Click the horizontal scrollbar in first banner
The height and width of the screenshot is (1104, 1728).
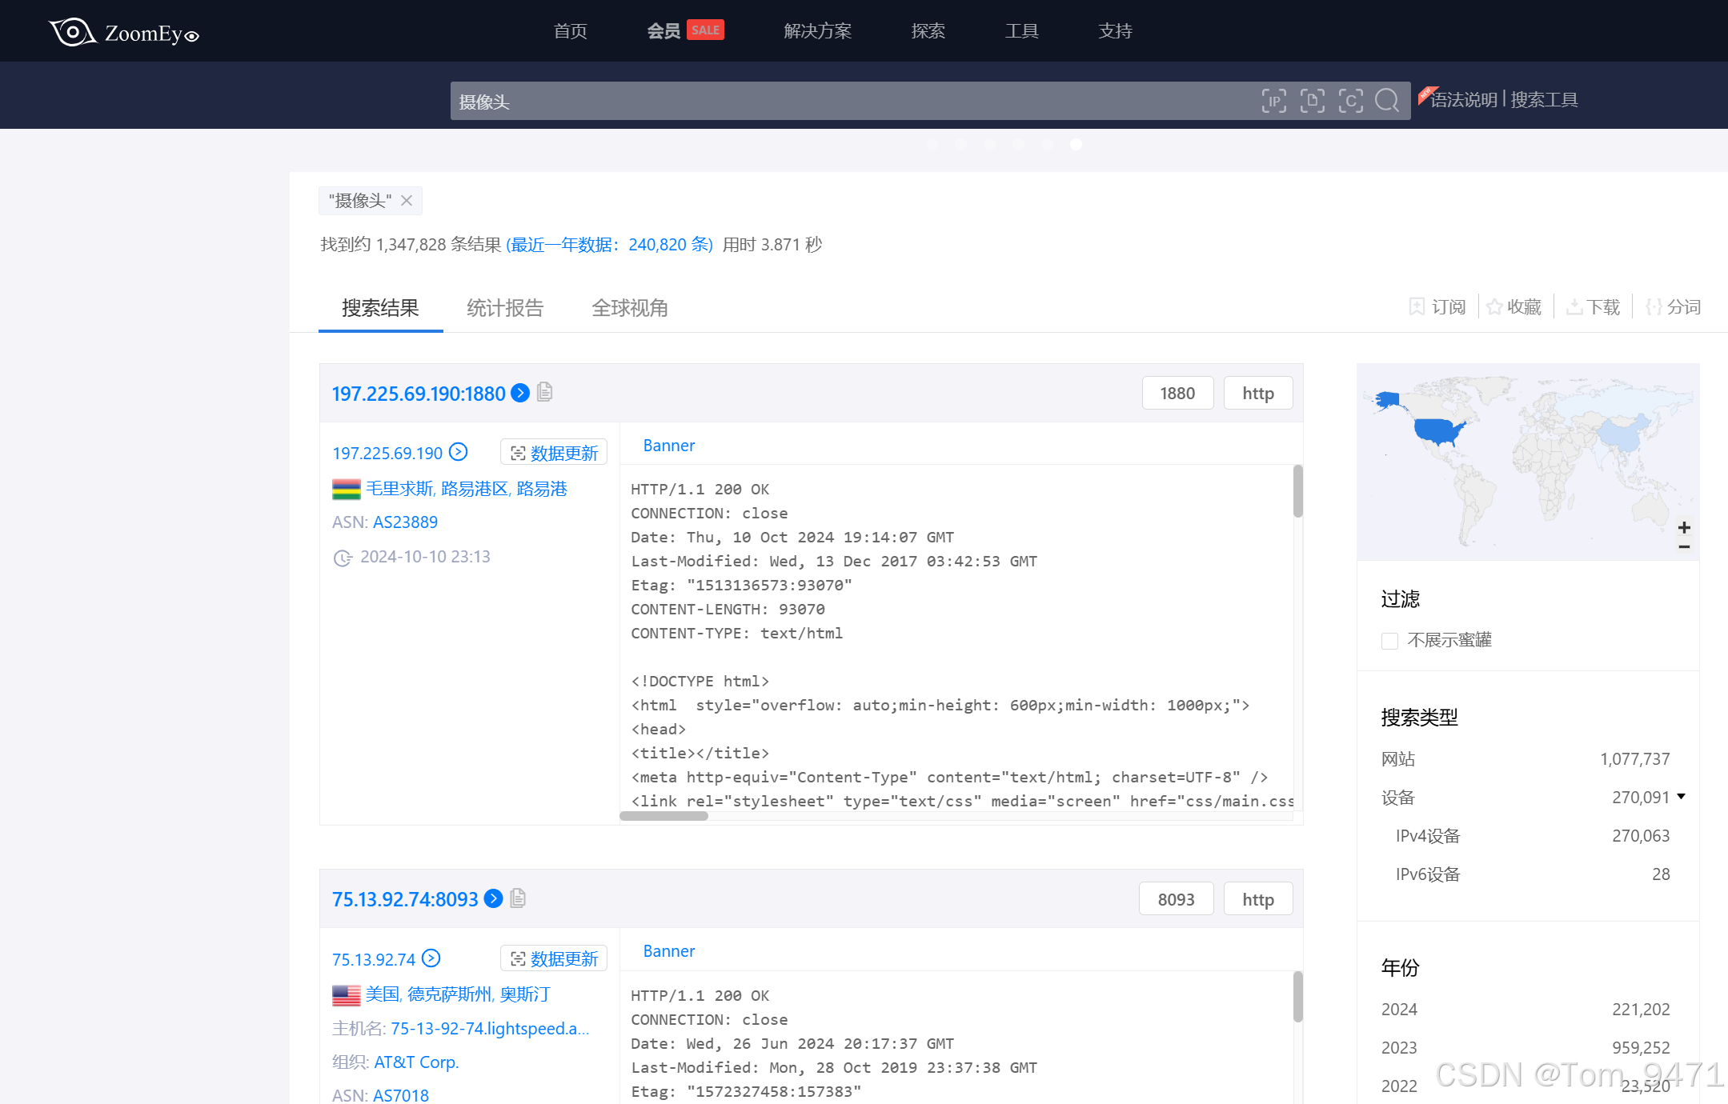coord(664,816)
